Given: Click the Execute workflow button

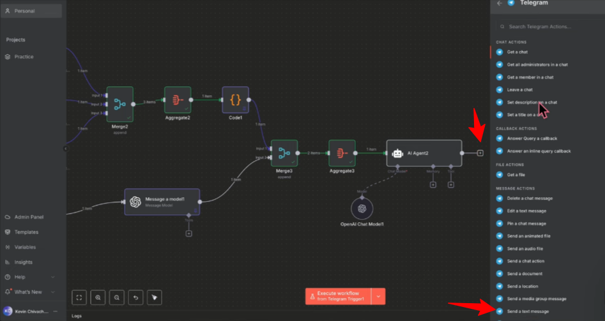Looking at the screenshot, I should (x=338, y=296).
